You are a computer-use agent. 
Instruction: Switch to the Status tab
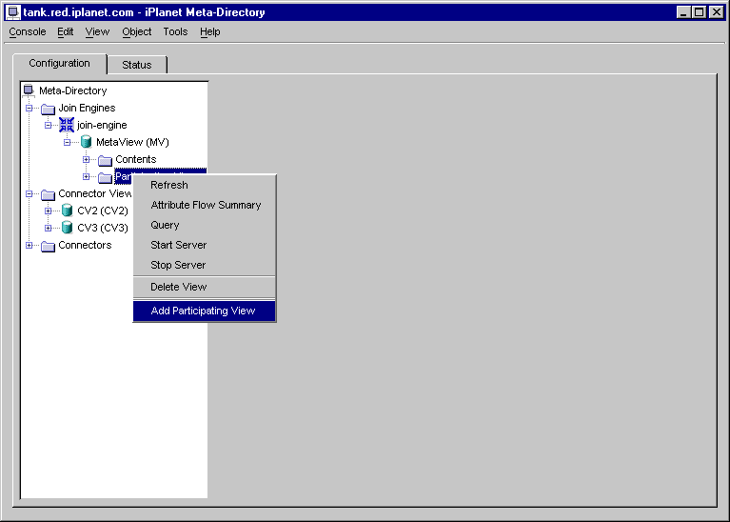click(137, 65)
